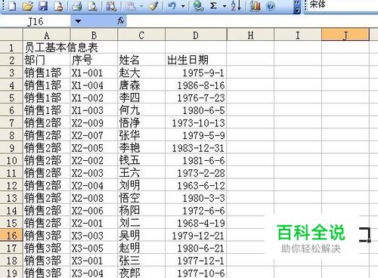Select cell containing X3-005

94,248
